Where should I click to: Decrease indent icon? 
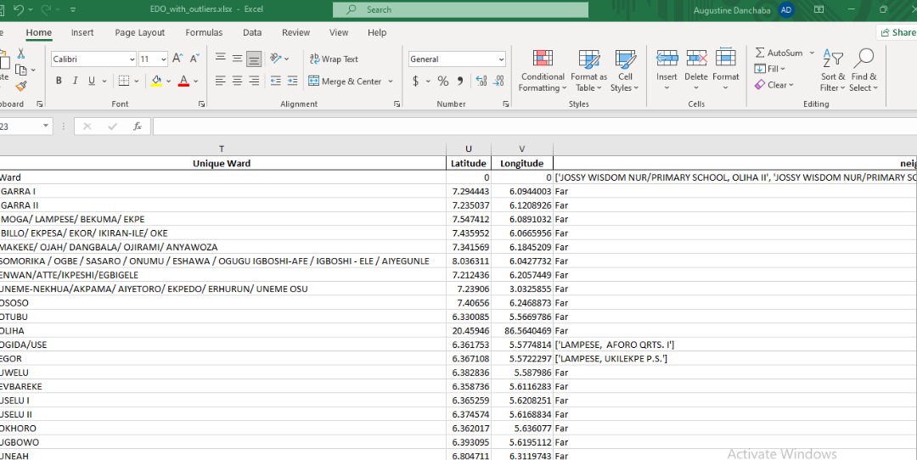[x=275, y=81]
